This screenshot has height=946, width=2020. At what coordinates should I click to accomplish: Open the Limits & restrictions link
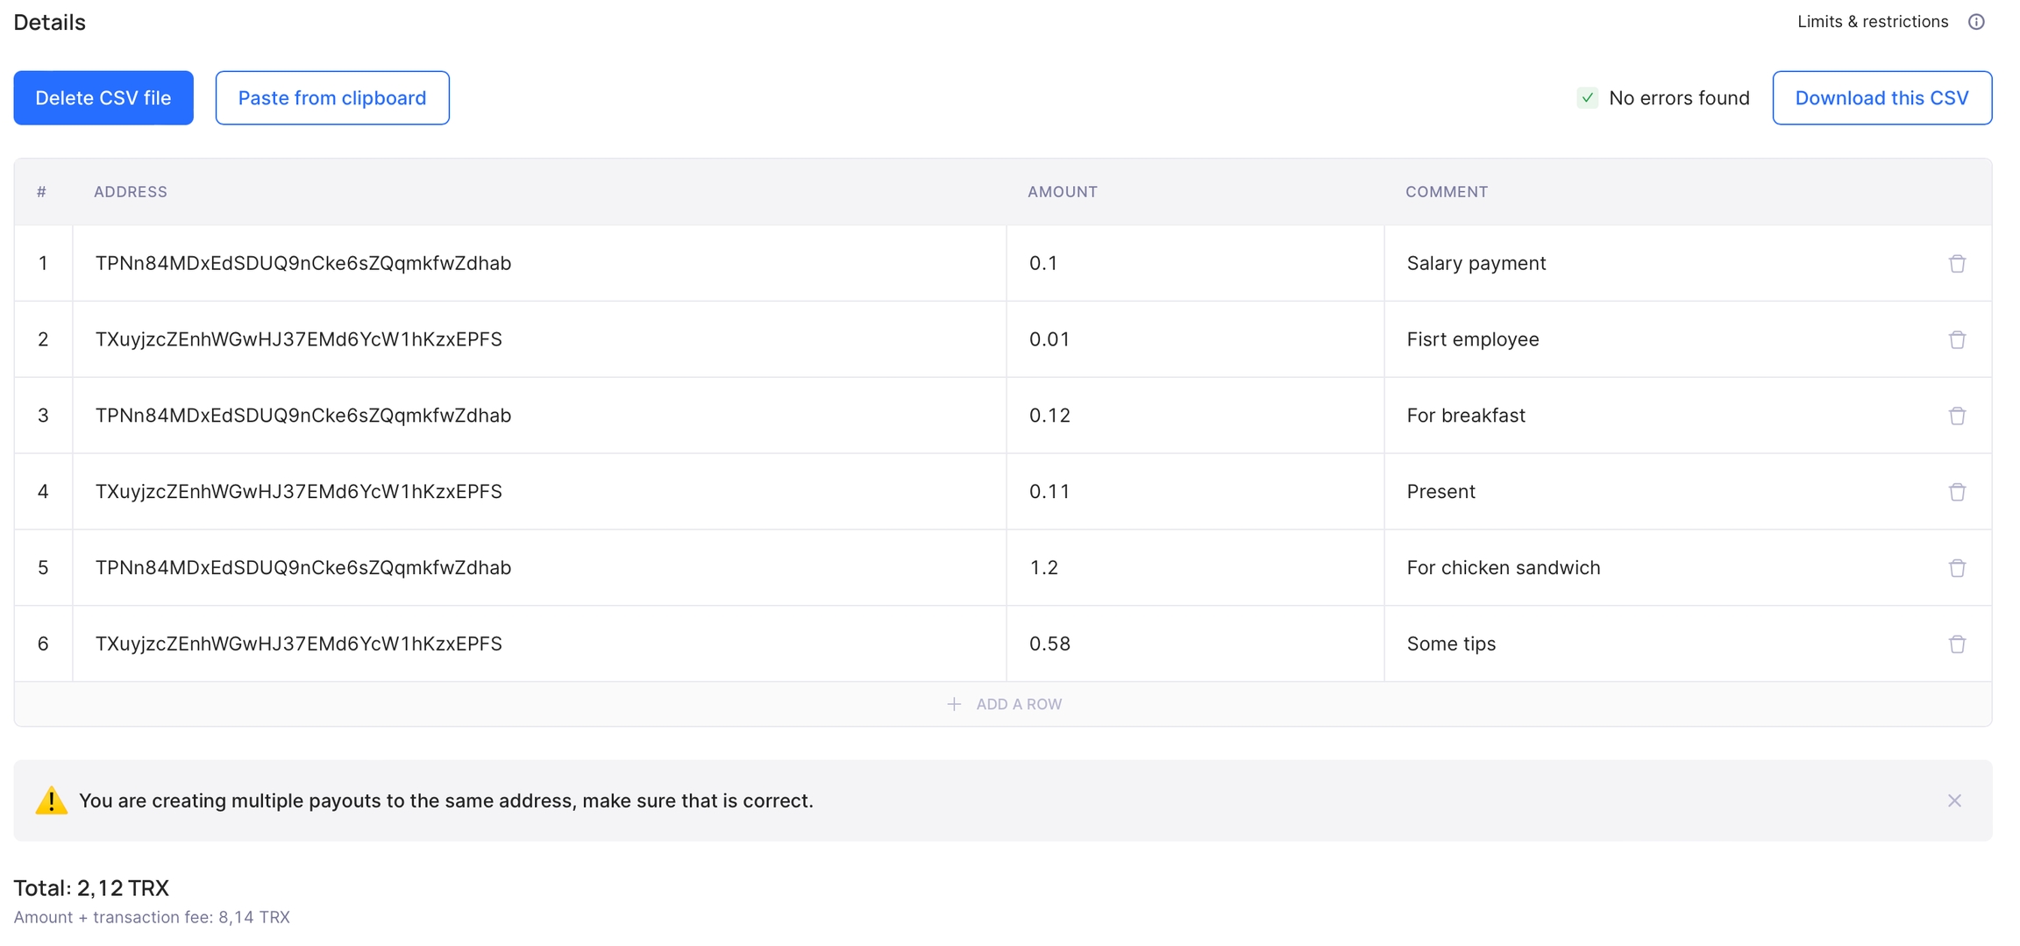click(x=1872, y=22)
